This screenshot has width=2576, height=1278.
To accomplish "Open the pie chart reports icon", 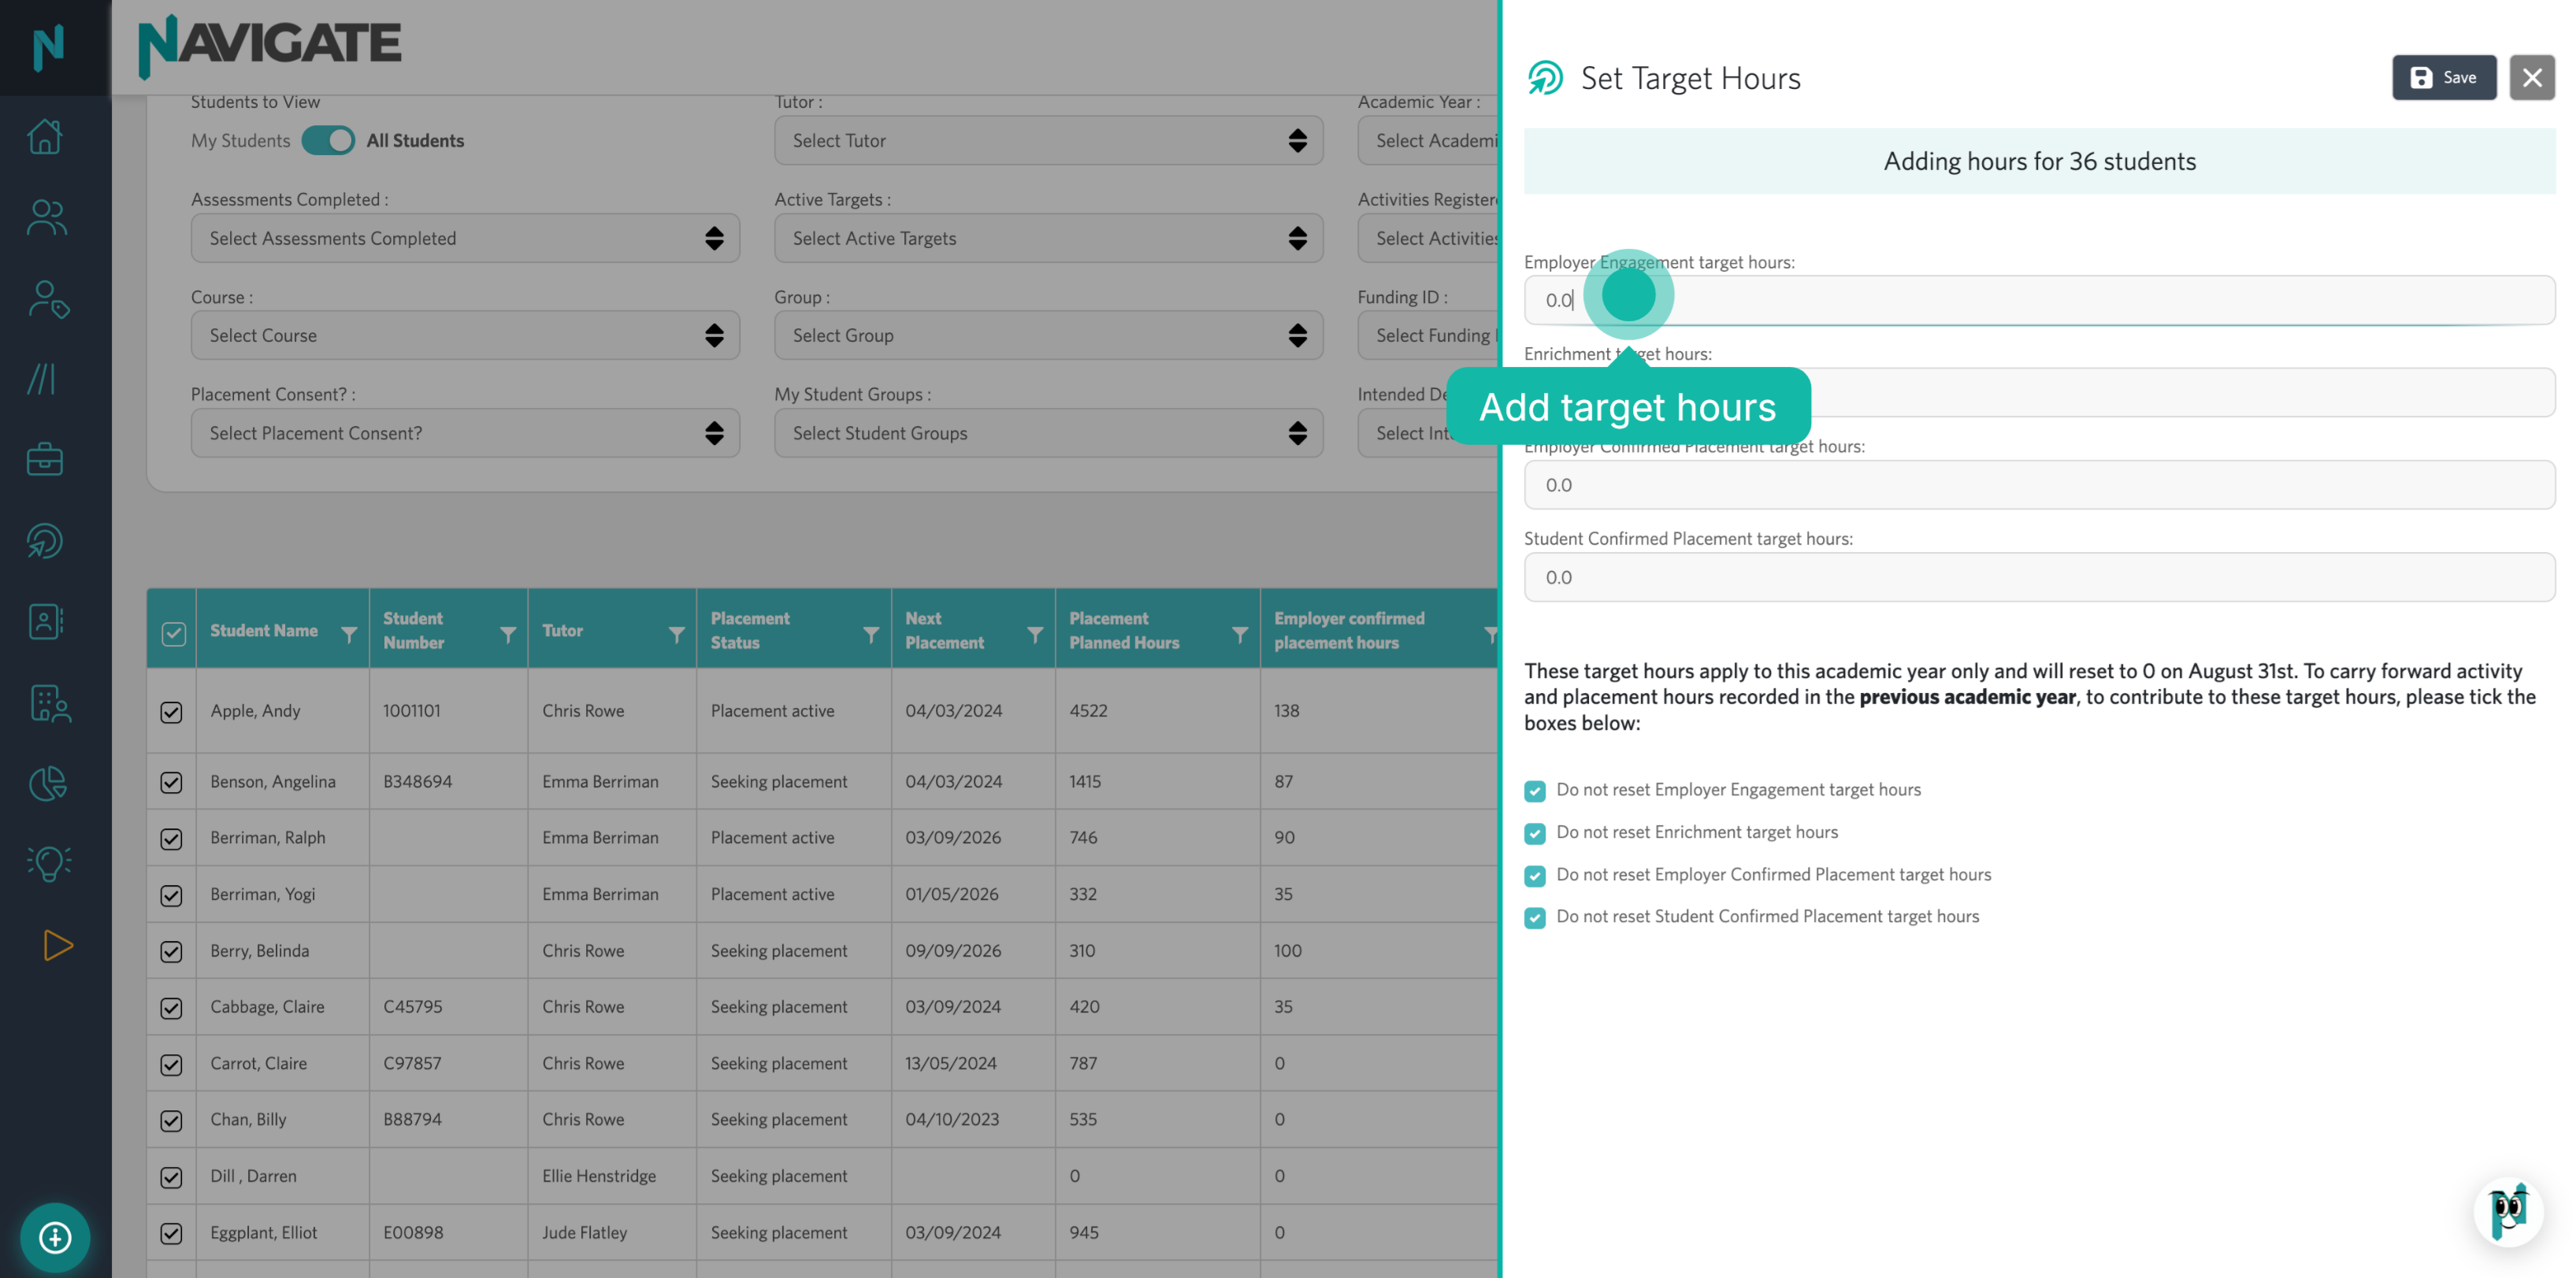I will (47, 783).
